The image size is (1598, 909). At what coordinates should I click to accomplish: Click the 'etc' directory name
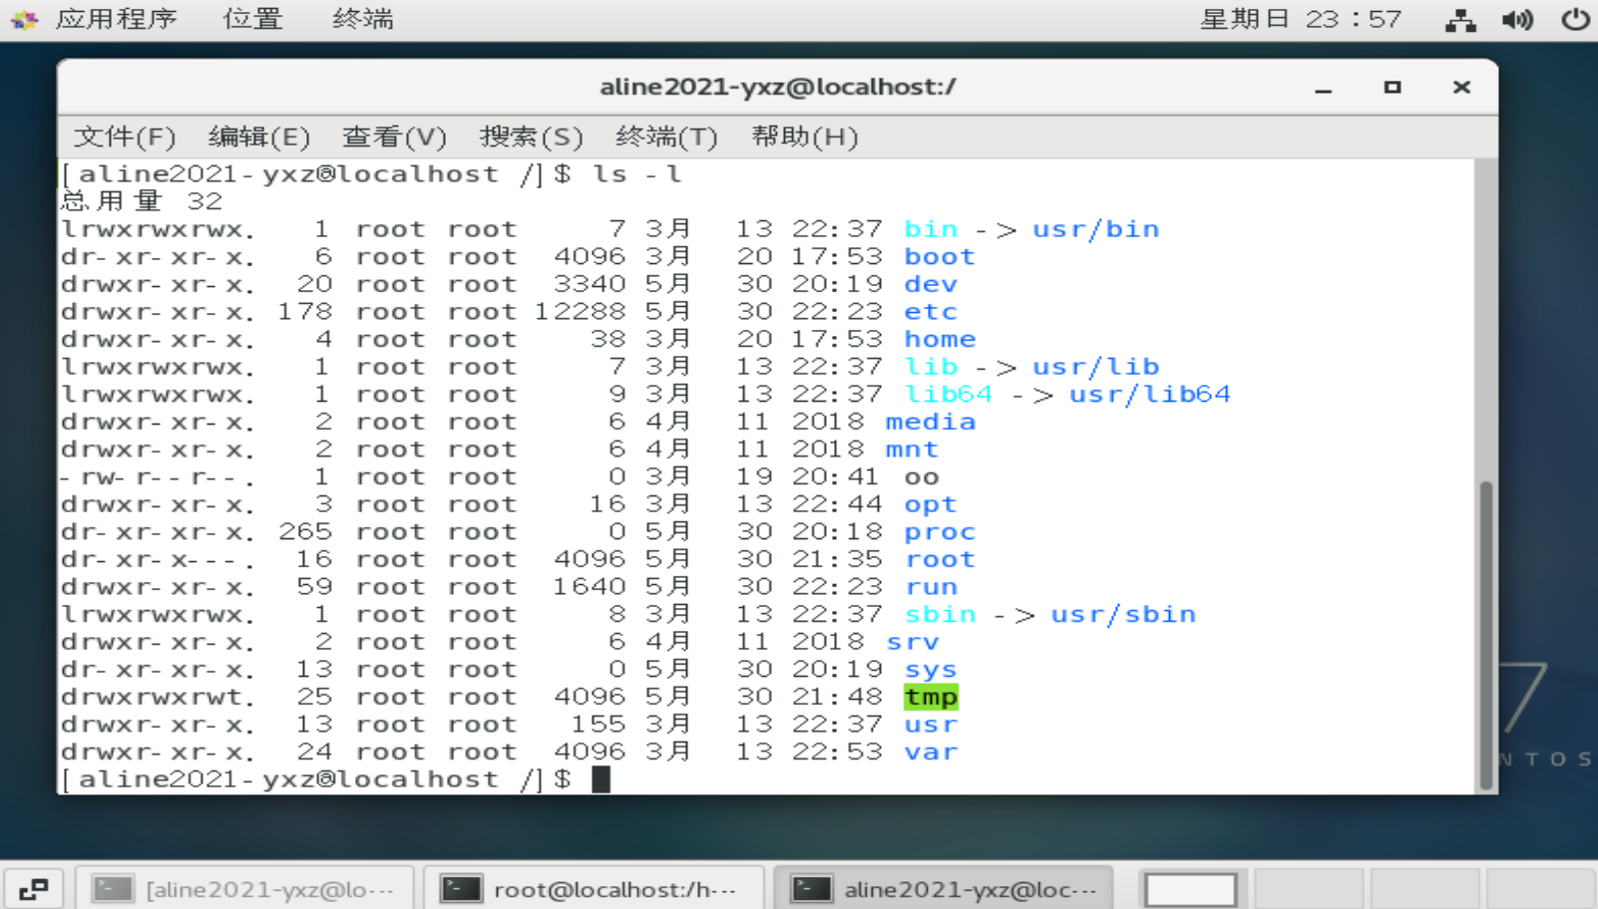[x=931, y=312]
